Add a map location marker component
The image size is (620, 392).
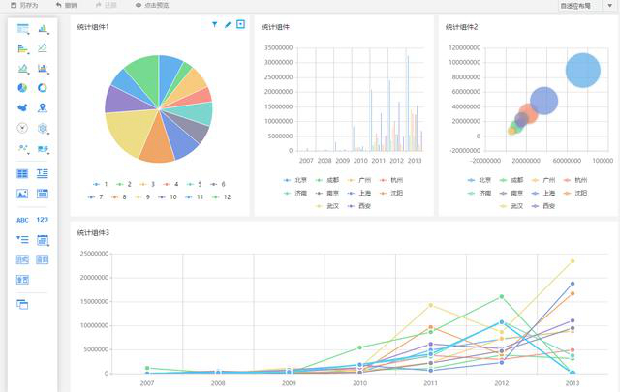click(43, 107)
